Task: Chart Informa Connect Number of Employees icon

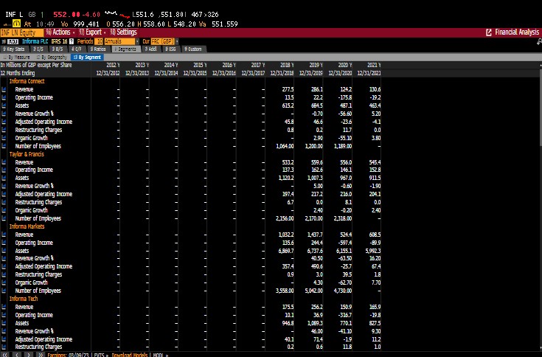Action: point(4,146)
